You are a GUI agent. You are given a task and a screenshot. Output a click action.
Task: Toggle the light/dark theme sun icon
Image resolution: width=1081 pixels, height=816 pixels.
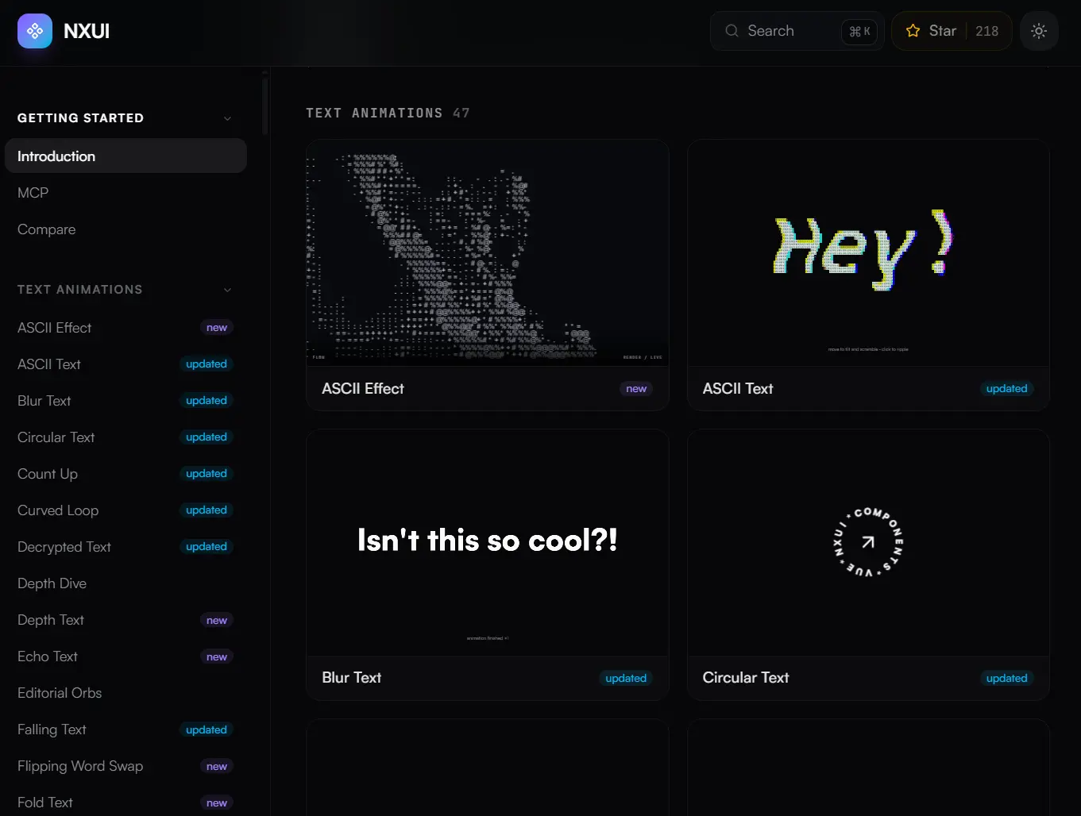[x=1039, y=31]
